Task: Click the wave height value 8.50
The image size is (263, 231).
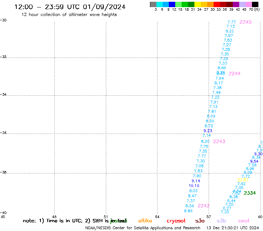Action: 210,121
